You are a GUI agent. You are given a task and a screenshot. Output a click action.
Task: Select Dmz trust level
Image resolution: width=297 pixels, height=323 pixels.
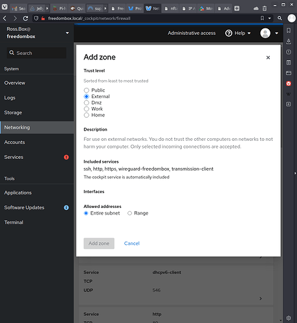(x=87, y=103)
